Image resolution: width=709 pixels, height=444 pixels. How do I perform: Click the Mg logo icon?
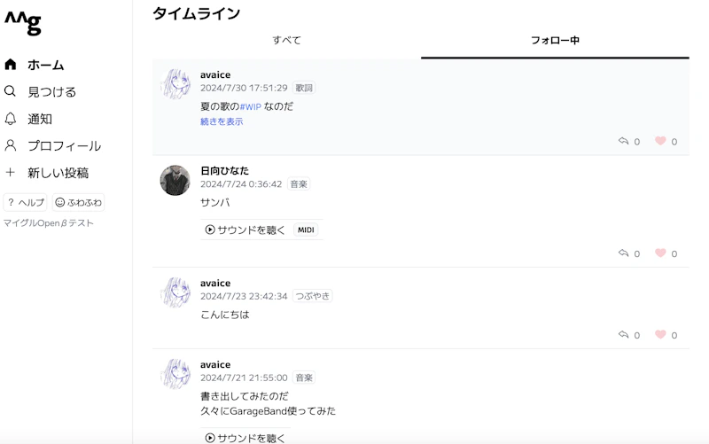pyautogui.click(x=23, y=24)
